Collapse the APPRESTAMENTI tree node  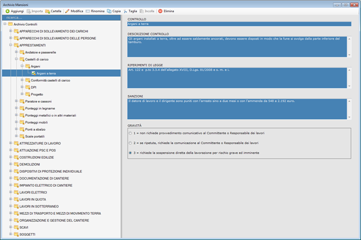coord(10,45)
